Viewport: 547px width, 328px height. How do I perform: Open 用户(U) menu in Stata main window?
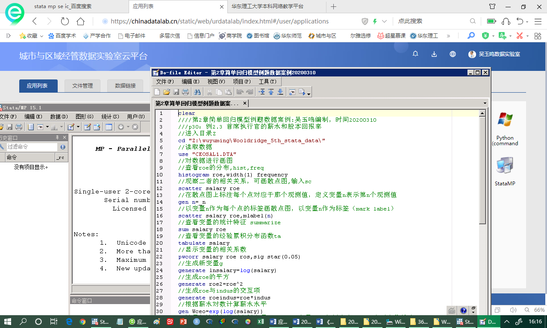point(136,117)
